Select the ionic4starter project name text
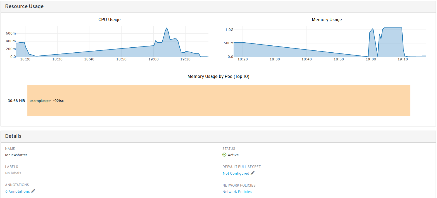Viewport: 437px width, 198px height. [x=16, y=155]
